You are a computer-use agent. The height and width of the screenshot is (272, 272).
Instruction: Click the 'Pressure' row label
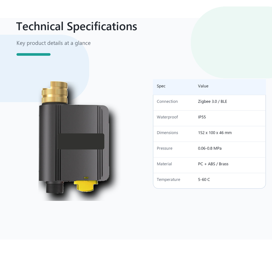click(165, 148)
